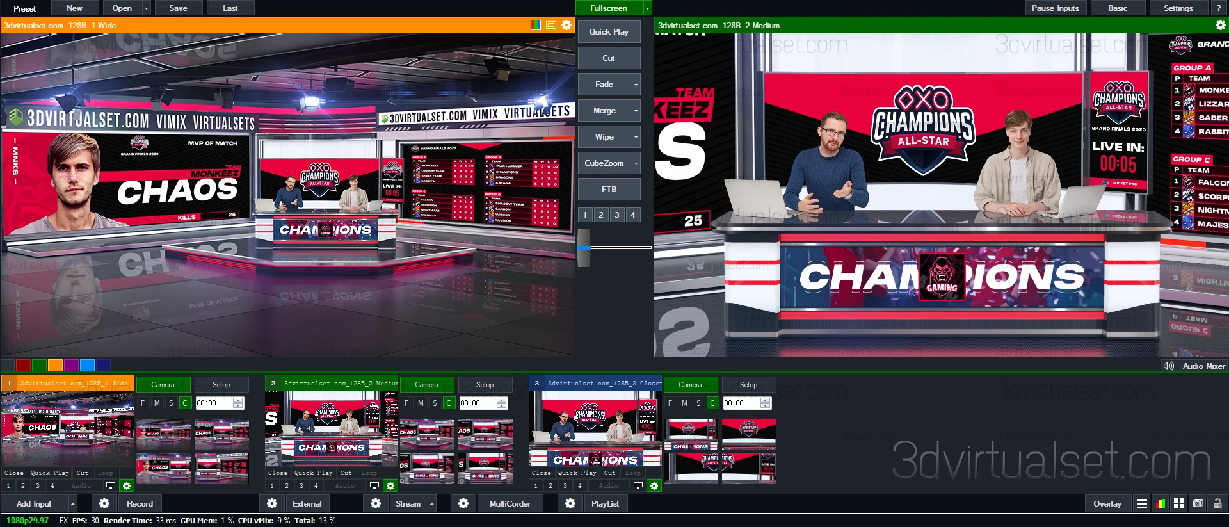Click the position/zoom rectangle icon in Preview header
Viewport: 1229px width, 527px height.
click(x=551, y=25)
